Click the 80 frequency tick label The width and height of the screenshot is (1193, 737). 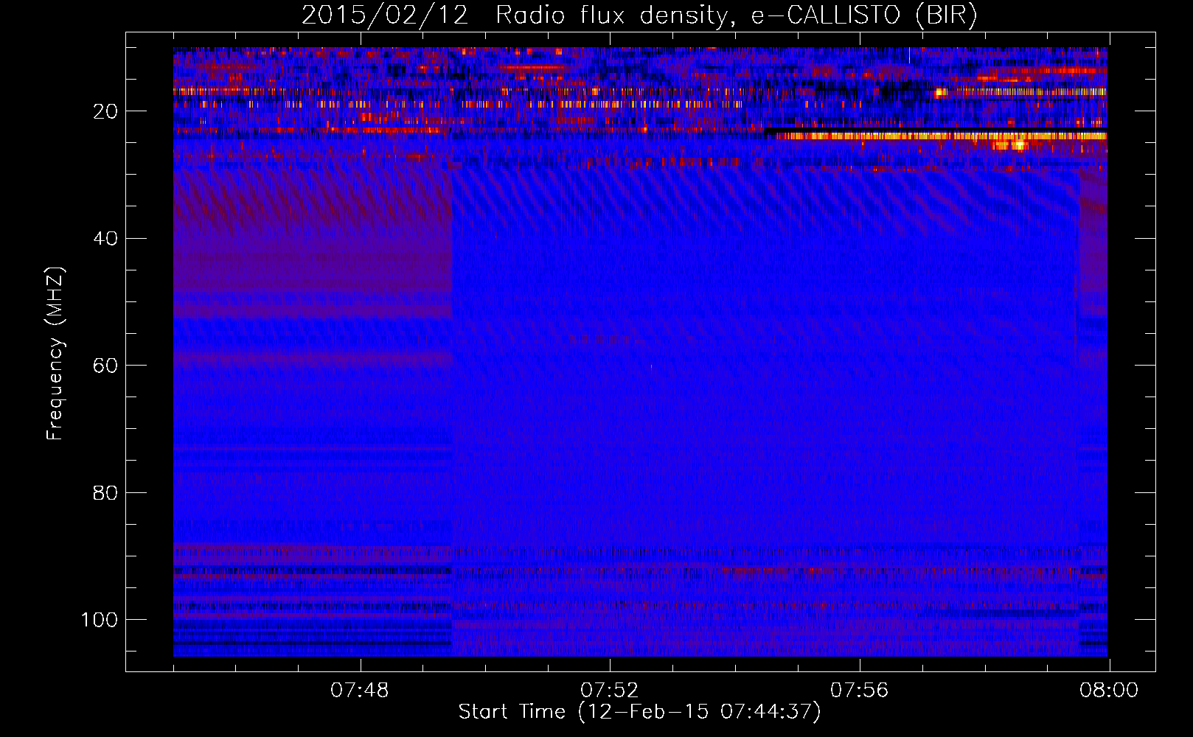click(105, 493)
